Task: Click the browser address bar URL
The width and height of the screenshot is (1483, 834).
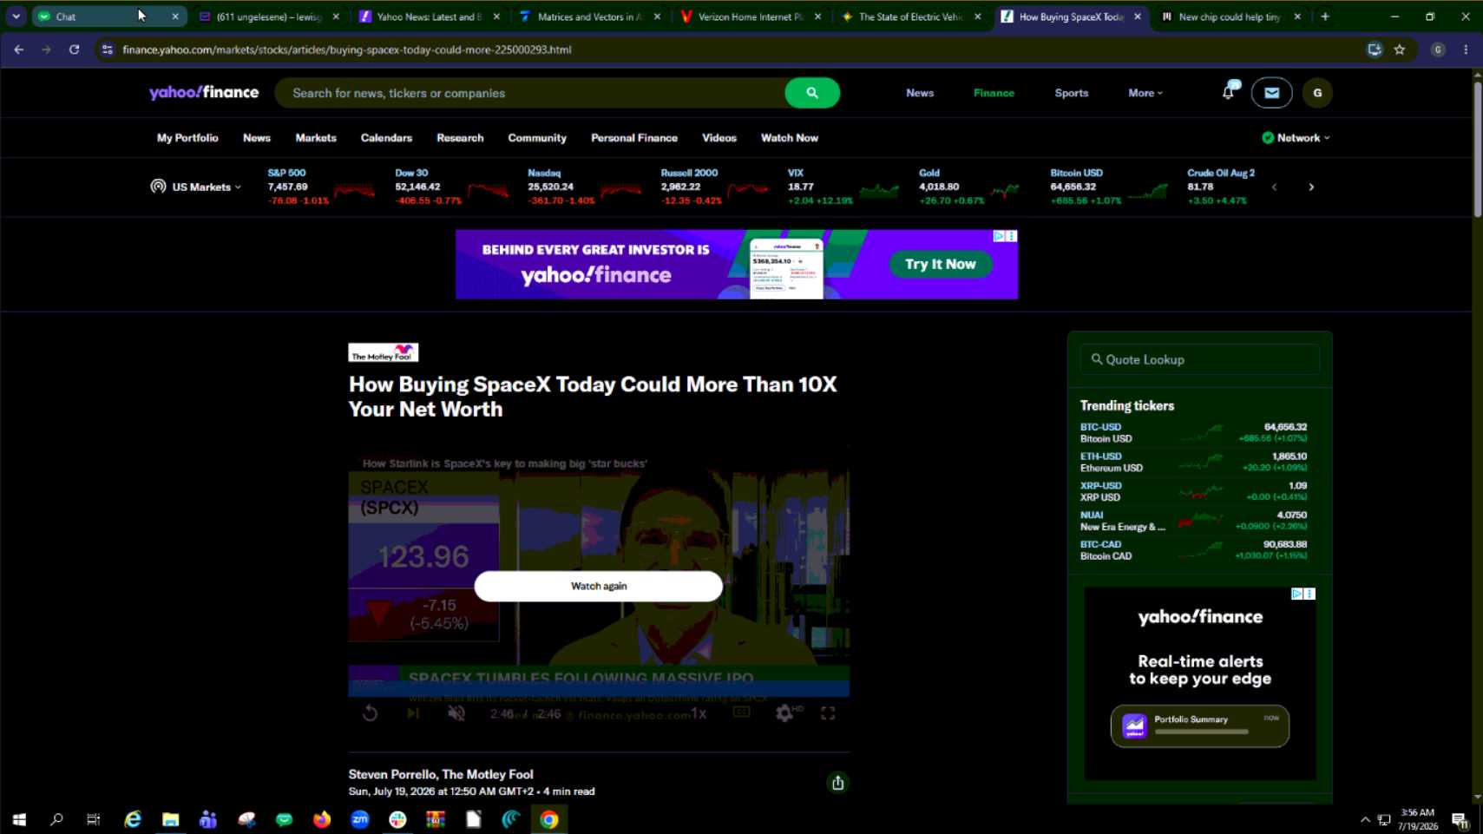Action: (x=347, y=49)
